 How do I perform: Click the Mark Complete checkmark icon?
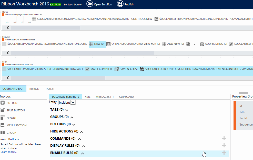pyautogui.click(x=87, y=69)
